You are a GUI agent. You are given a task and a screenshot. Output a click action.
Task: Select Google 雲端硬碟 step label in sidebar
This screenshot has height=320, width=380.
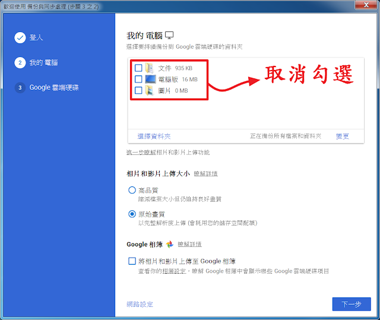[54, 87]
